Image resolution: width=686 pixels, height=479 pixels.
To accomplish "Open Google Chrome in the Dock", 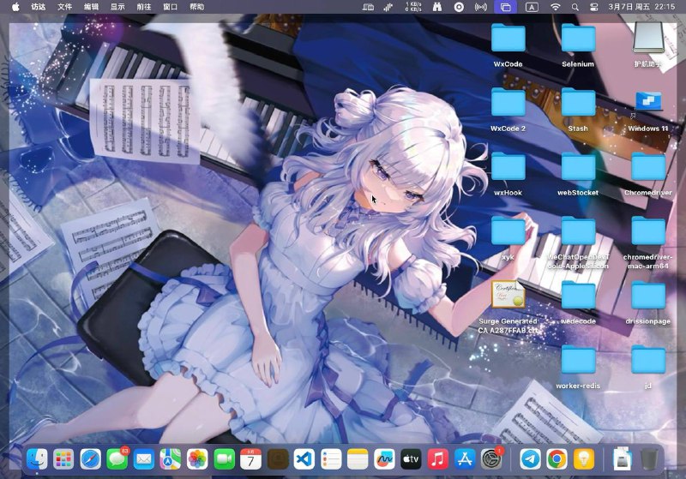I will (x=557, y=459).
